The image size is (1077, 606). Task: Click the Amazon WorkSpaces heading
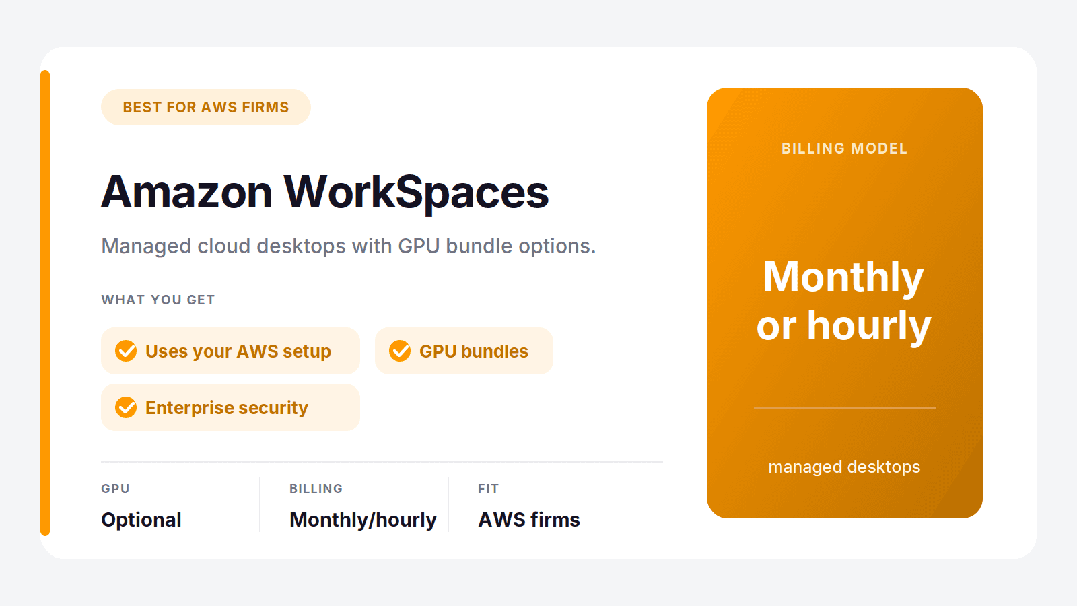point(325,193)
